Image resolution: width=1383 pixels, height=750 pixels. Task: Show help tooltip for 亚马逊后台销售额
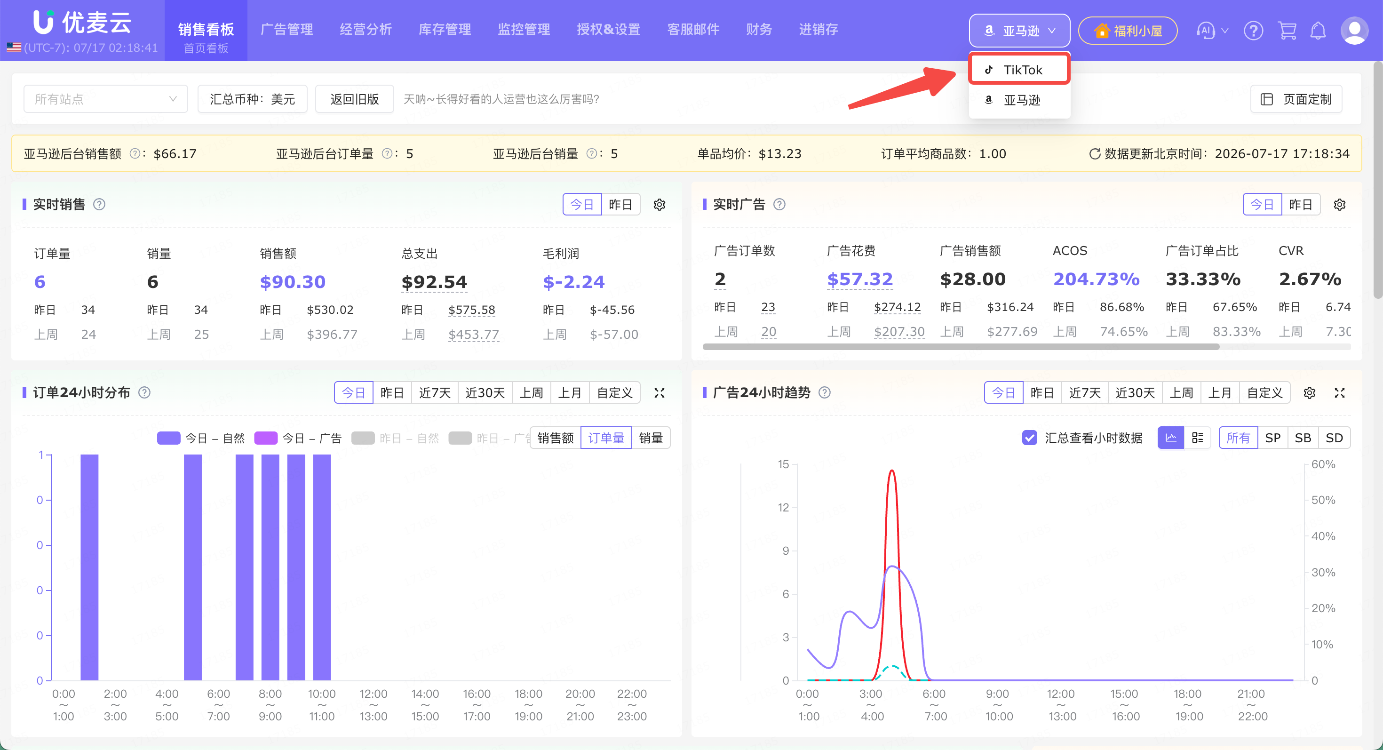tap(135, 153)
